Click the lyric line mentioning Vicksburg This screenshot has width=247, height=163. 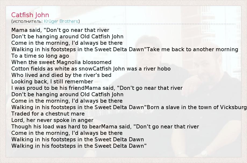(128, 107)
